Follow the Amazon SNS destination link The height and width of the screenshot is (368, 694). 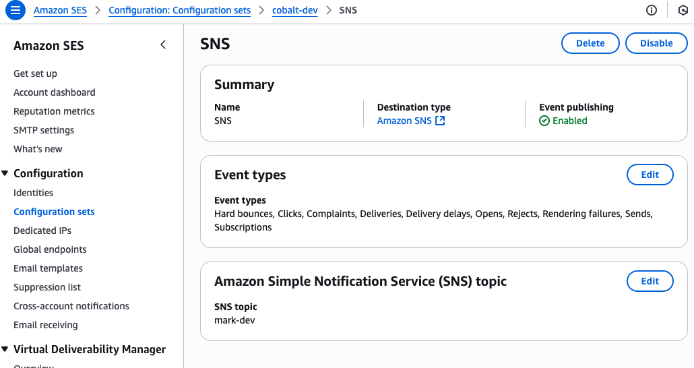[x=404, y=121]
